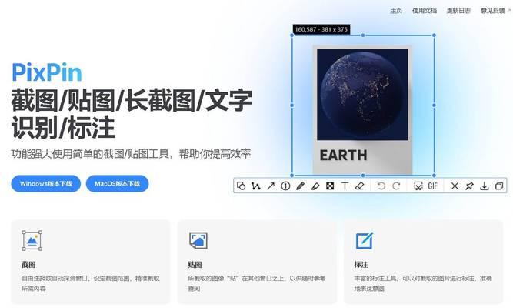Click the top-left selection corner handle
513x308 pixels.
point(292,35)
